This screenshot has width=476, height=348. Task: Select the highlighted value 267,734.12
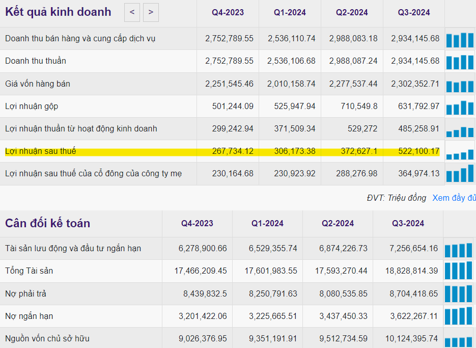(x=233, y=151)
